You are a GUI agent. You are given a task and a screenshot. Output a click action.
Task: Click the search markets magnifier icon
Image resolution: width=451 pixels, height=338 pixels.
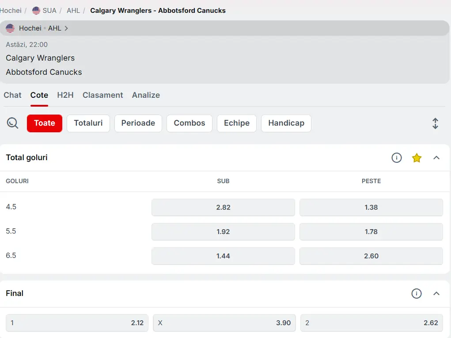click(x=12, y=123)
